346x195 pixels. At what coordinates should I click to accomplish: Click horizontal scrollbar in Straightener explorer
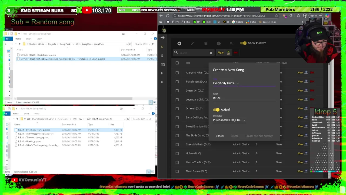[74, 99]
